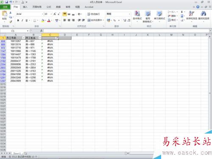The width and height of the screenshot is (212, 159).
Task: Toggle bold formatting
Action: [x=18, y=20]
